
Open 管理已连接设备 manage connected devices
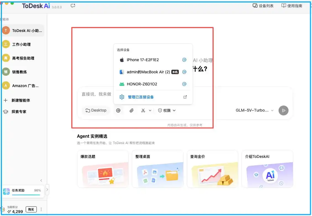(153, 97)
